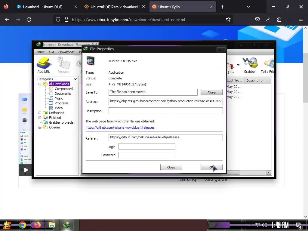Expand the Finished tree node
308x231 pixels.
point(40,118)
